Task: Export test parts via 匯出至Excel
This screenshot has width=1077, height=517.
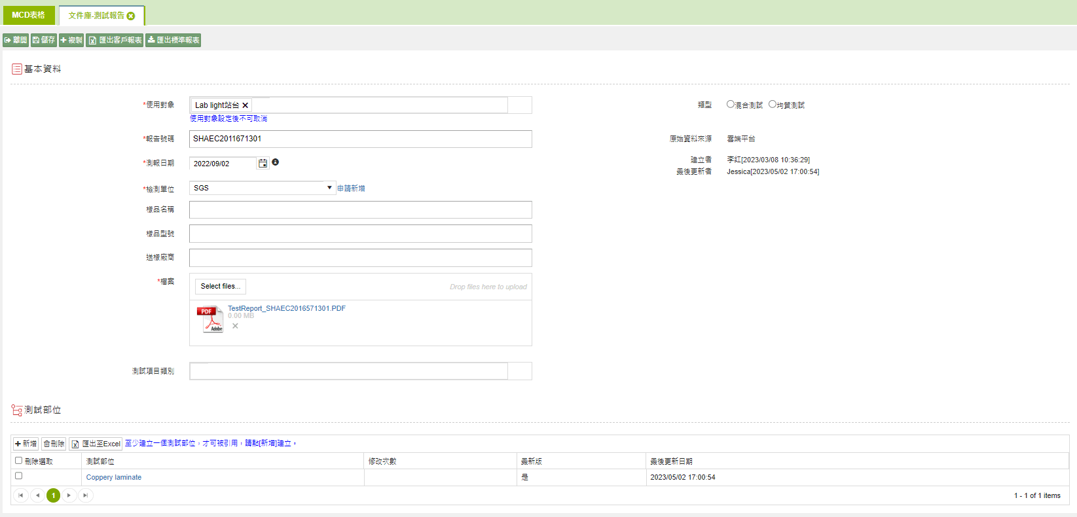Action: (x=96, y=444)
